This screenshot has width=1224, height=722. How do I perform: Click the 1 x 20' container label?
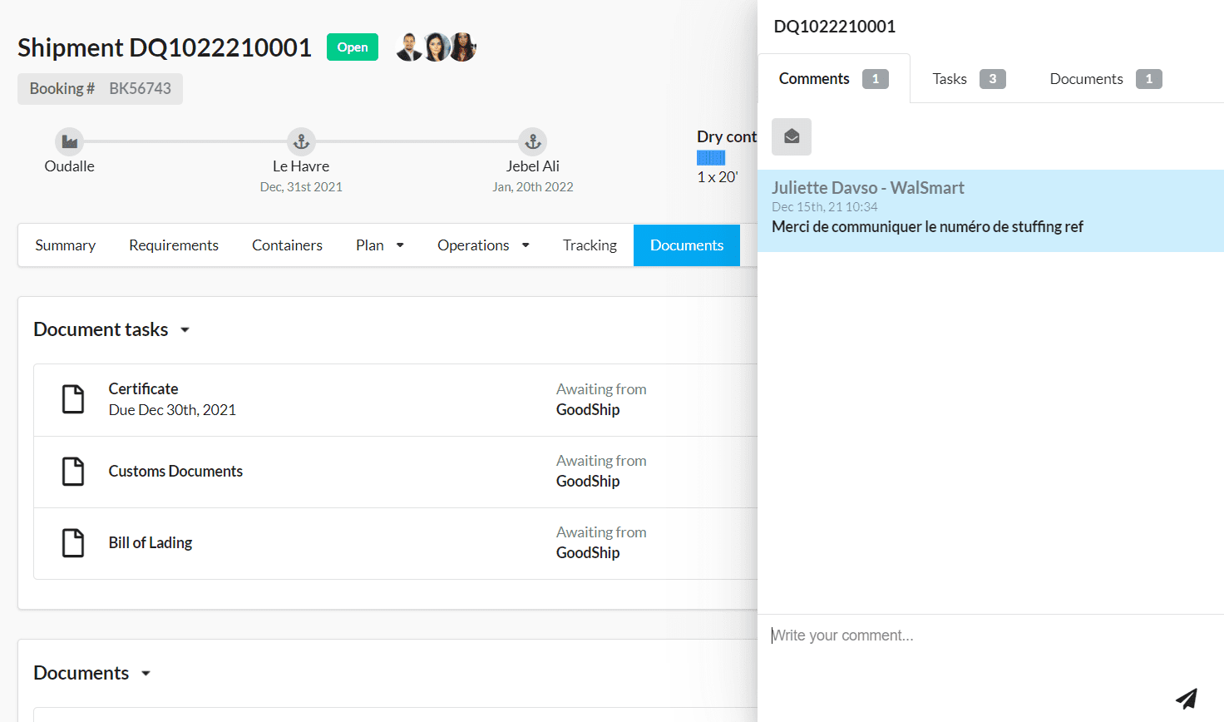[718, 177]
